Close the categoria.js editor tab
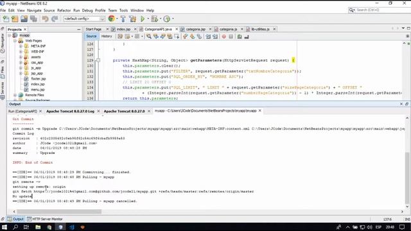411x231 pixels. pos(242,29)
